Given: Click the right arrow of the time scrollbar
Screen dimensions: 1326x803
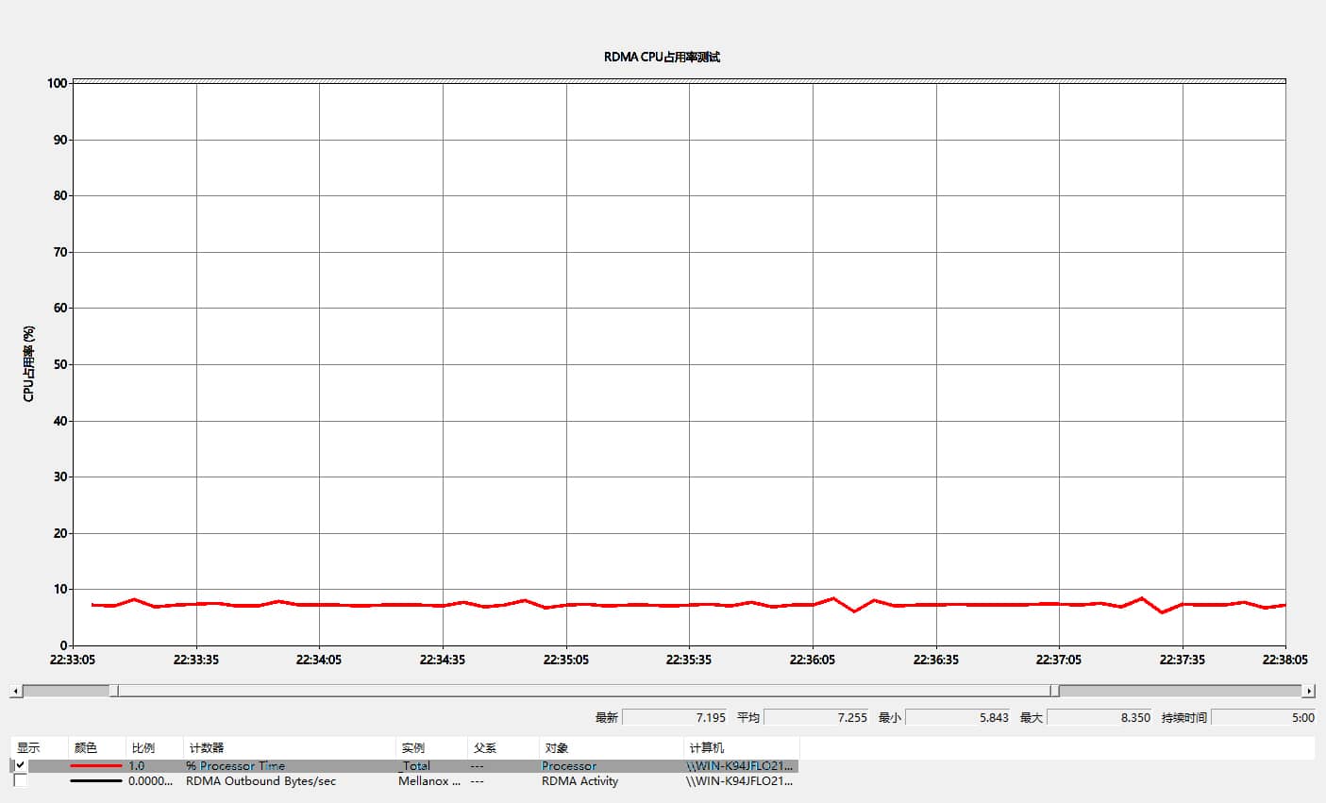Looking at the screenshot, I should point(1308,692).
